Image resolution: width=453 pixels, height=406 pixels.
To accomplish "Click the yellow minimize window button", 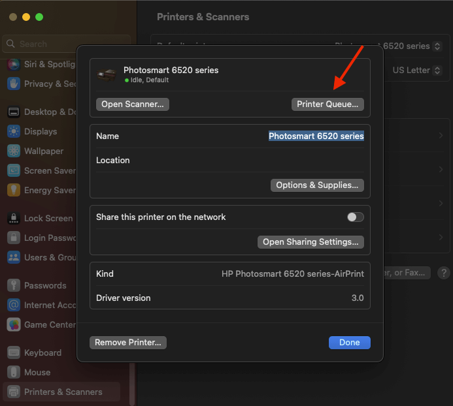I will 26,17.
